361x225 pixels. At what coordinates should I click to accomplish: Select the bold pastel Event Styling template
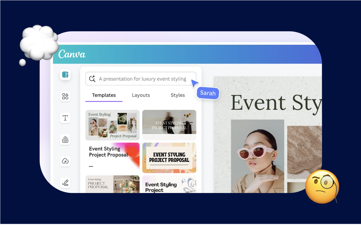[169, 157]
